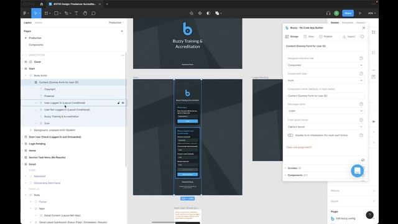Click the info icon beside Import tab
The width and height of the screenshot is (398, 224).
coord(362,37)
